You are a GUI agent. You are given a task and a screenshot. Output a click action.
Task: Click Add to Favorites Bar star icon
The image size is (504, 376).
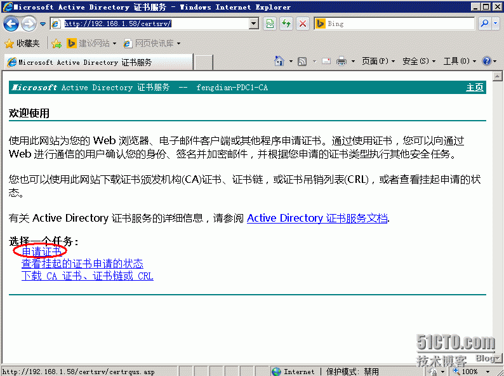[56, 43]
